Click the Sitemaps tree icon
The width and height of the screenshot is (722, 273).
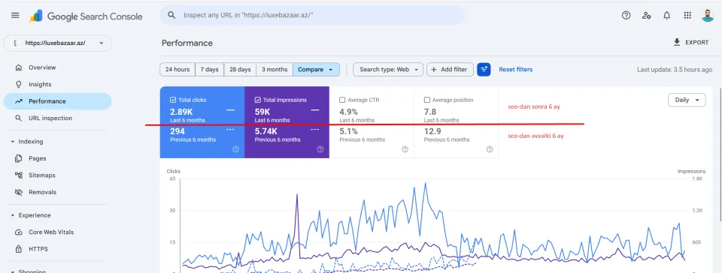[x=18, y=175]
